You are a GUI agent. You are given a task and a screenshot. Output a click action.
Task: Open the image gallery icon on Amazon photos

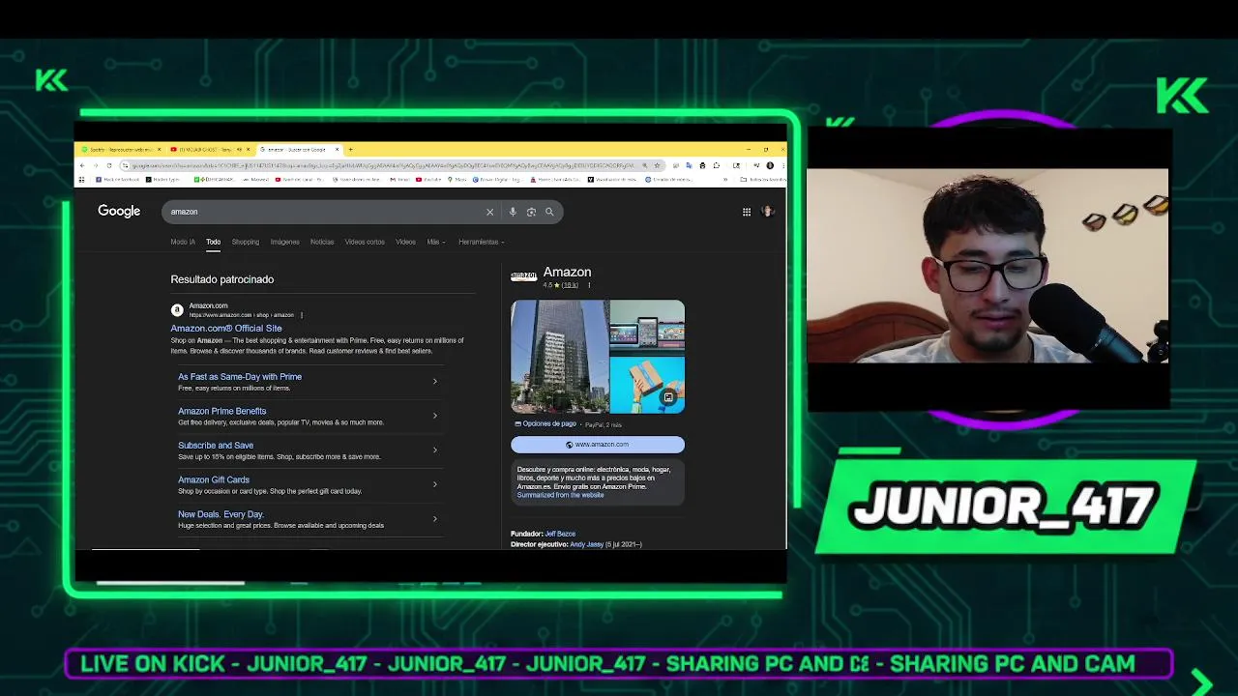click(x=668, y=397)
